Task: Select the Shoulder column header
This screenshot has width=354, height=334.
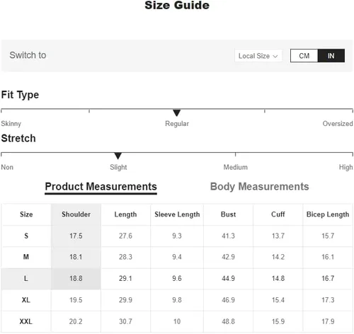Action: (76, 214)
